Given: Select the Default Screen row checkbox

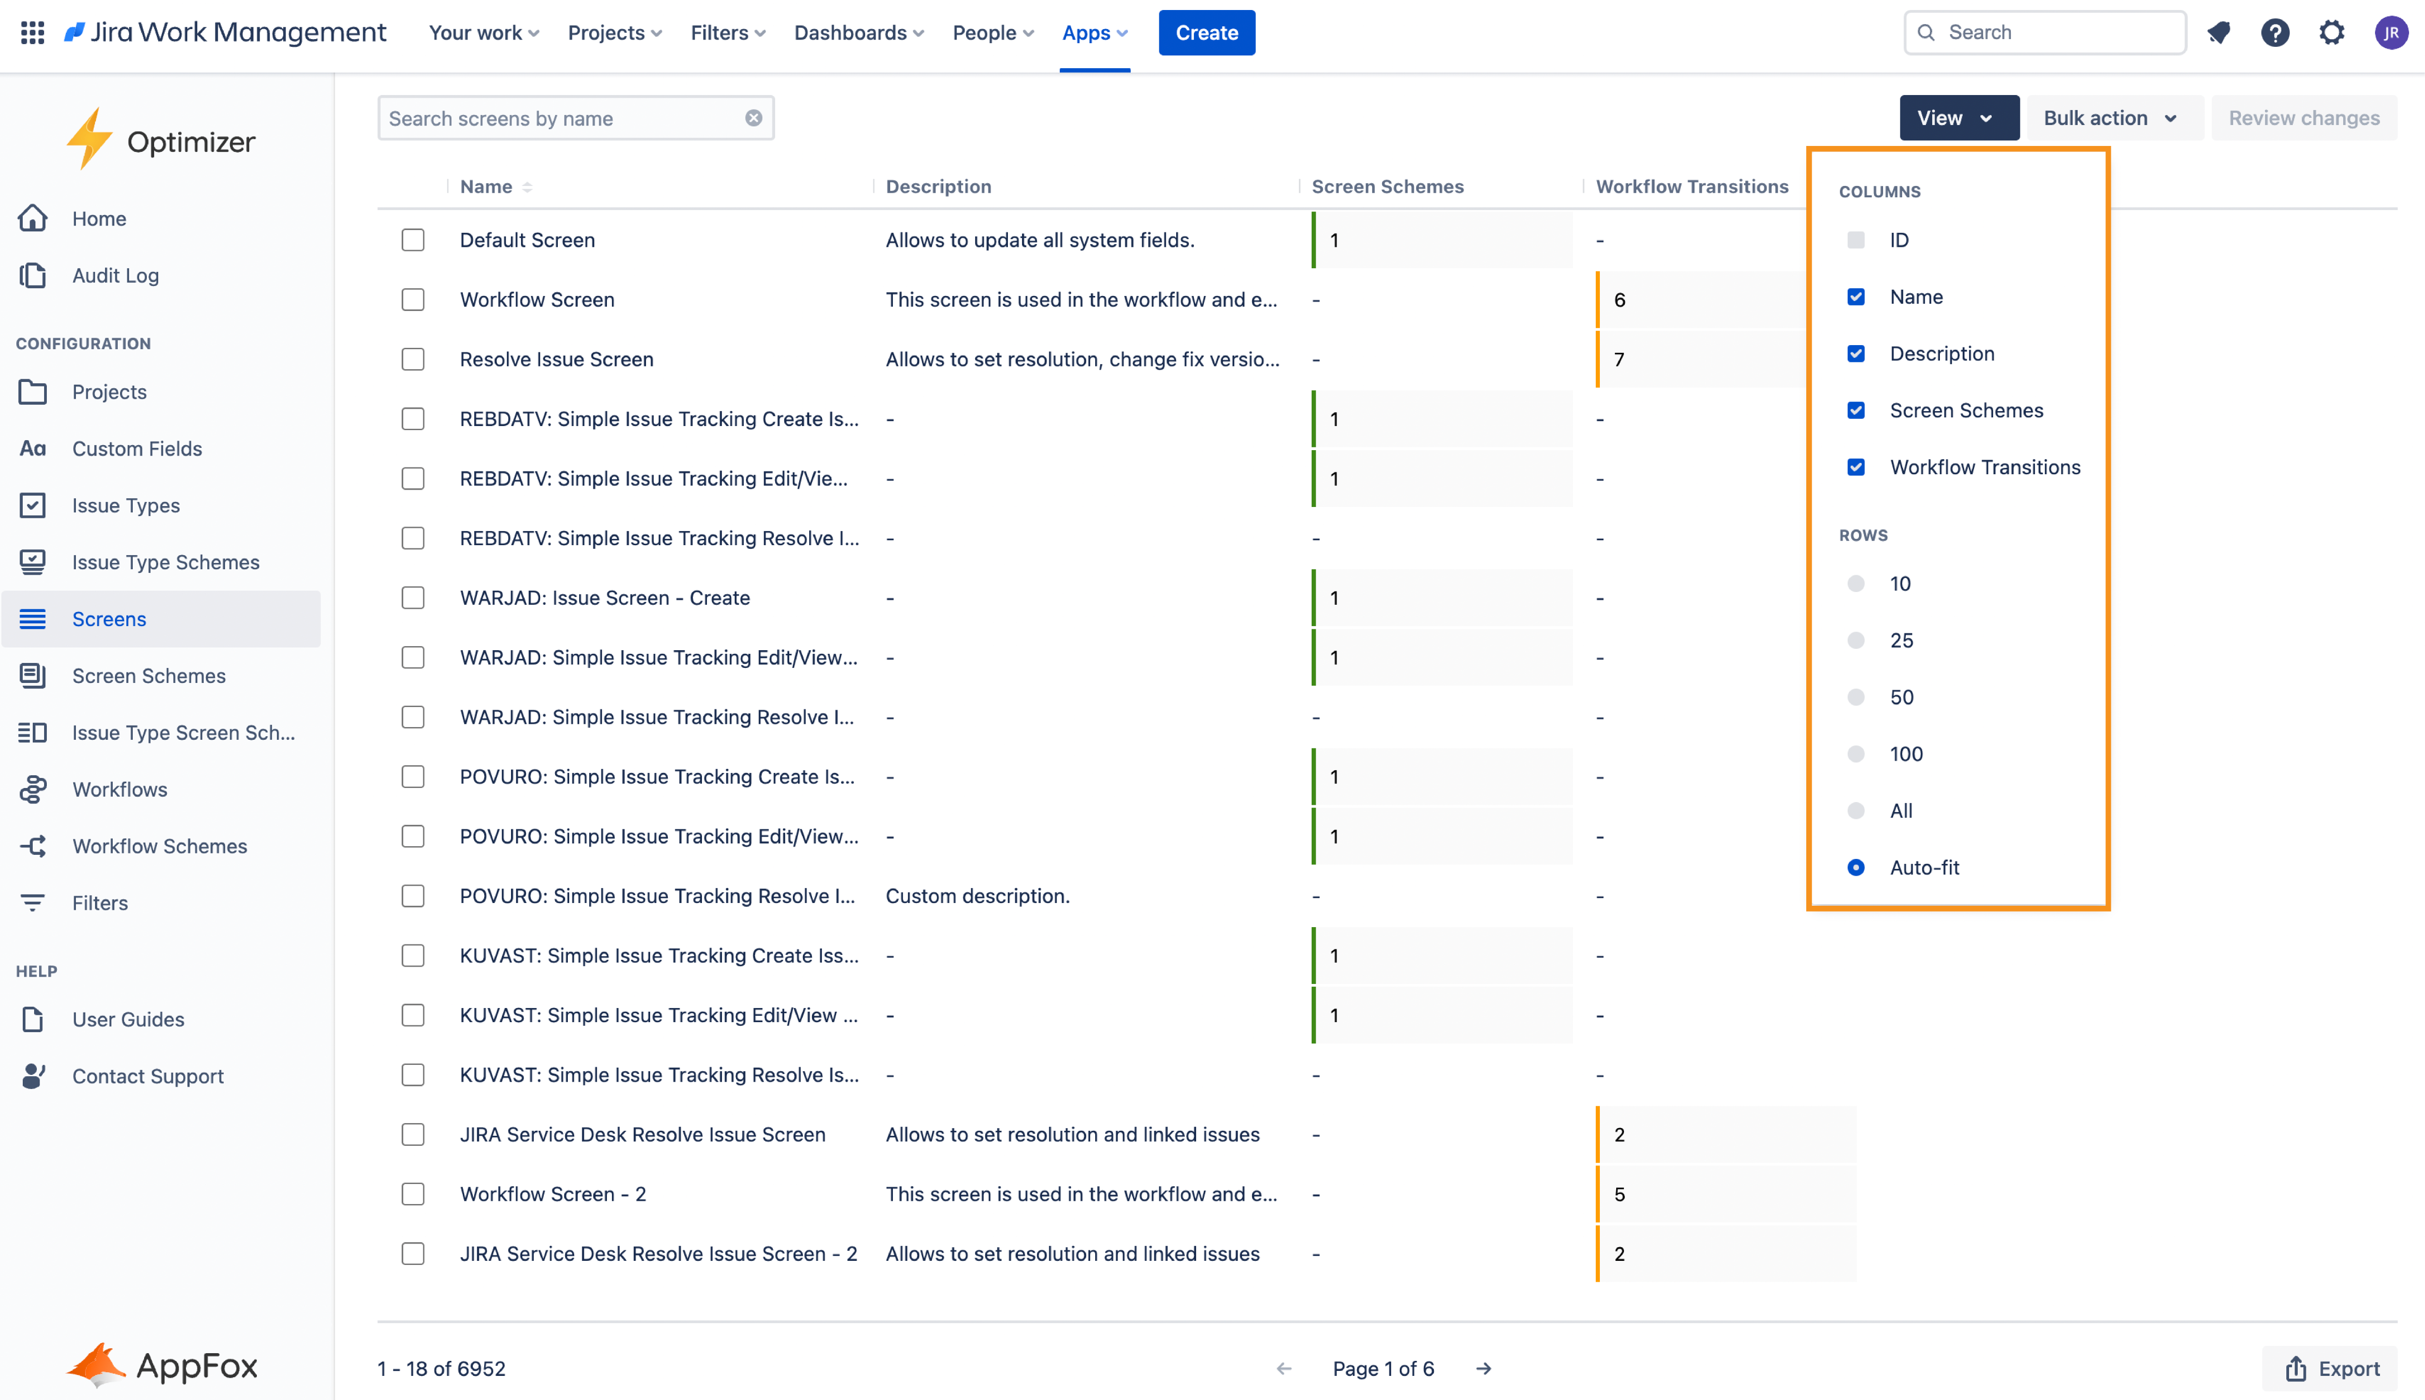Looking at the screenshot, I should (x=413, y=241).
